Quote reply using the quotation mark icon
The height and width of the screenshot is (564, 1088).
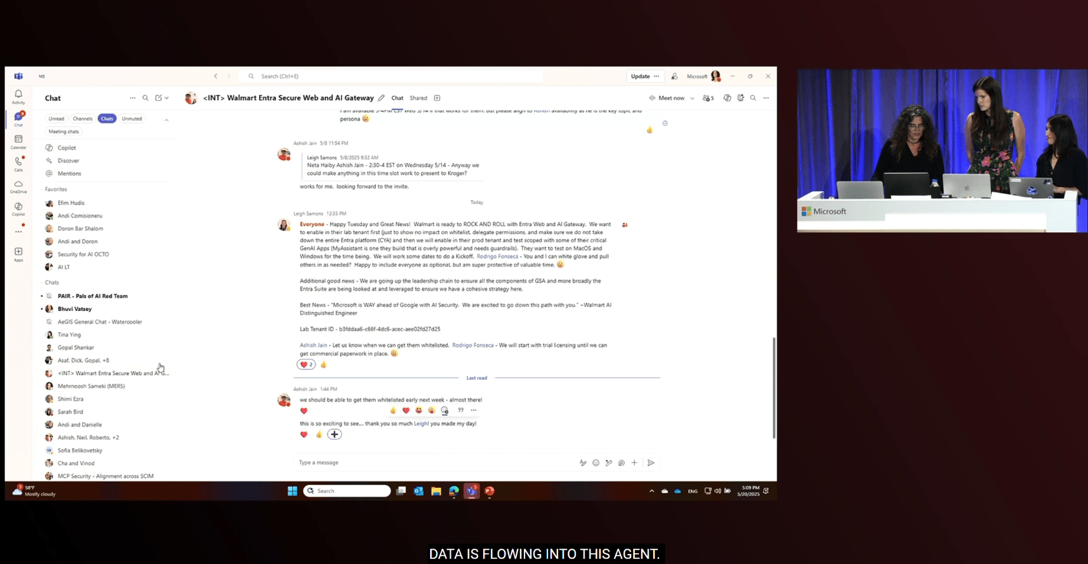click(x=461, y=410)
